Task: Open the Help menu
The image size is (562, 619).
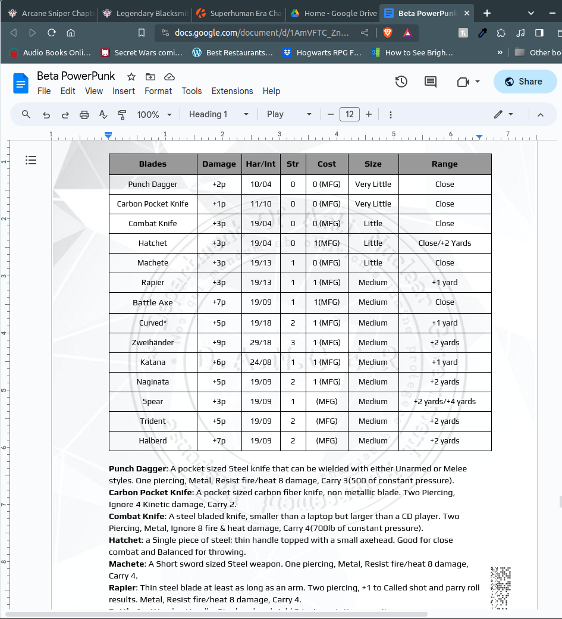Action: pos(271,91)
